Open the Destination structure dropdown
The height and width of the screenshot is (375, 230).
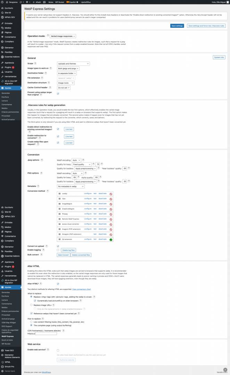click(66, 83)
